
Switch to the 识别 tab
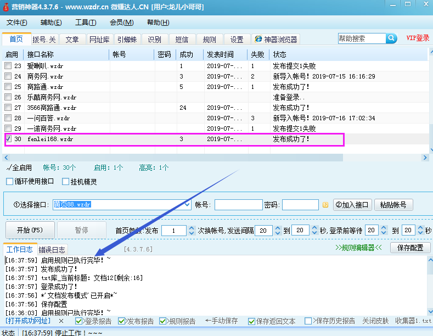coord(154,39)
